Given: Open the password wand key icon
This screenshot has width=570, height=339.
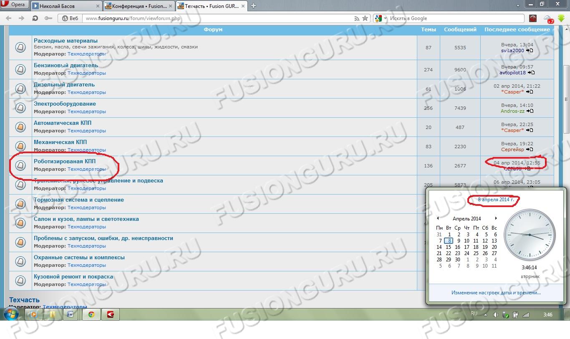Looking at the screenshot, I should click(48, 18).
